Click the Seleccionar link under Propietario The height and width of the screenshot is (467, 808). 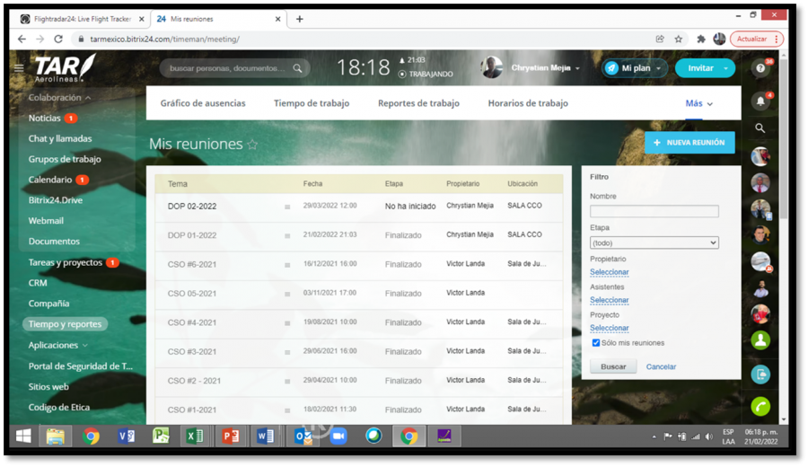[609, 272]
